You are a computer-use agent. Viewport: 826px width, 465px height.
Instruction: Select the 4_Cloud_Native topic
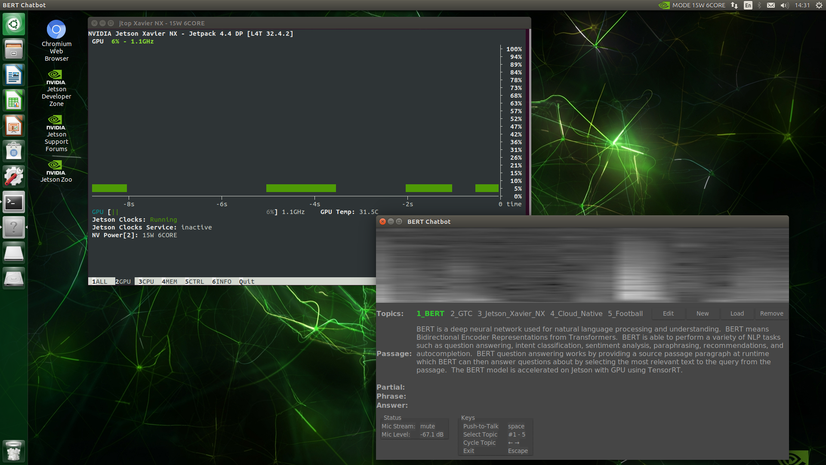tap(576, 313)
